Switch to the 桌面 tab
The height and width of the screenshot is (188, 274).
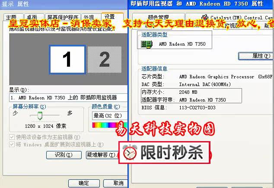click(34, 17)
